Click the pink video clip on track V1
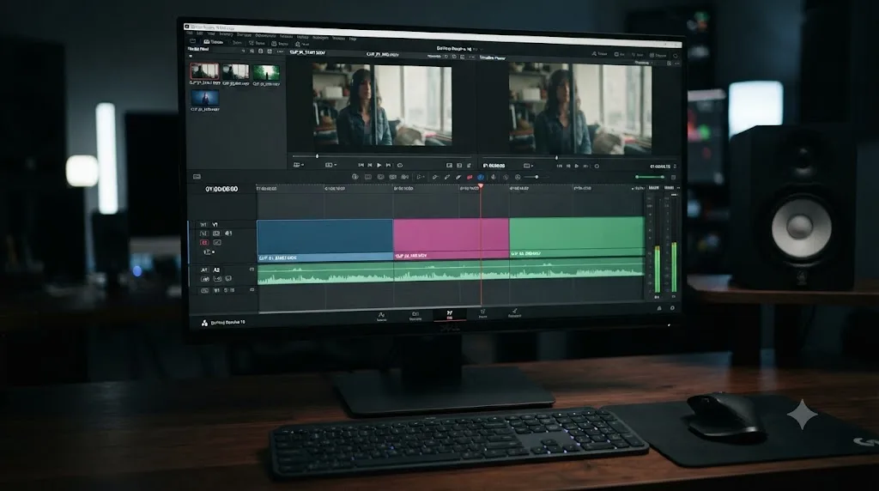 [451, 239]
